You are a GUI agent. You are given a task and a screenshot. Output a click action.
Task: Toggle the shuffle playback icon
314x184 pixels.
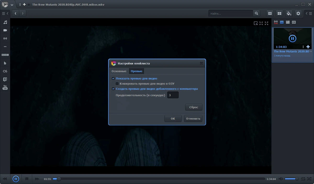click(x=309, y=179)
